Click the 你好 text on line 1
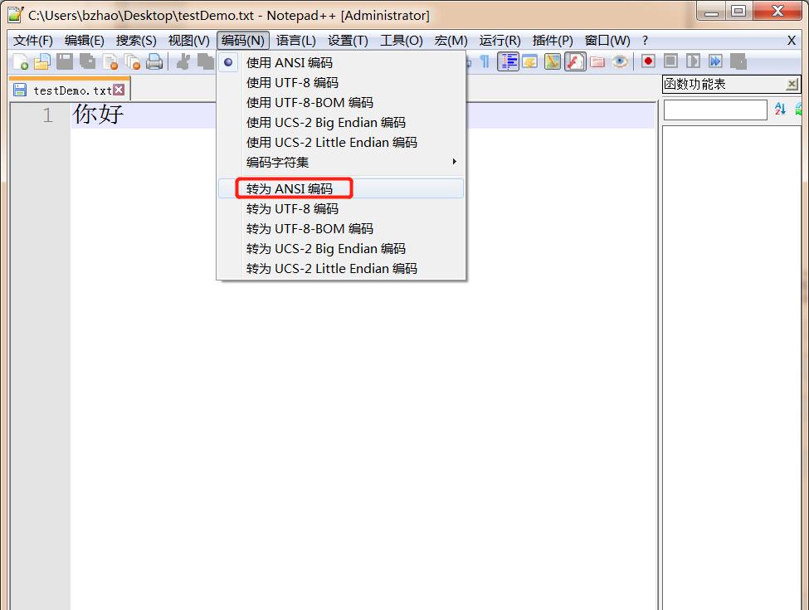The image size is (809, 610). click(98, 114)
